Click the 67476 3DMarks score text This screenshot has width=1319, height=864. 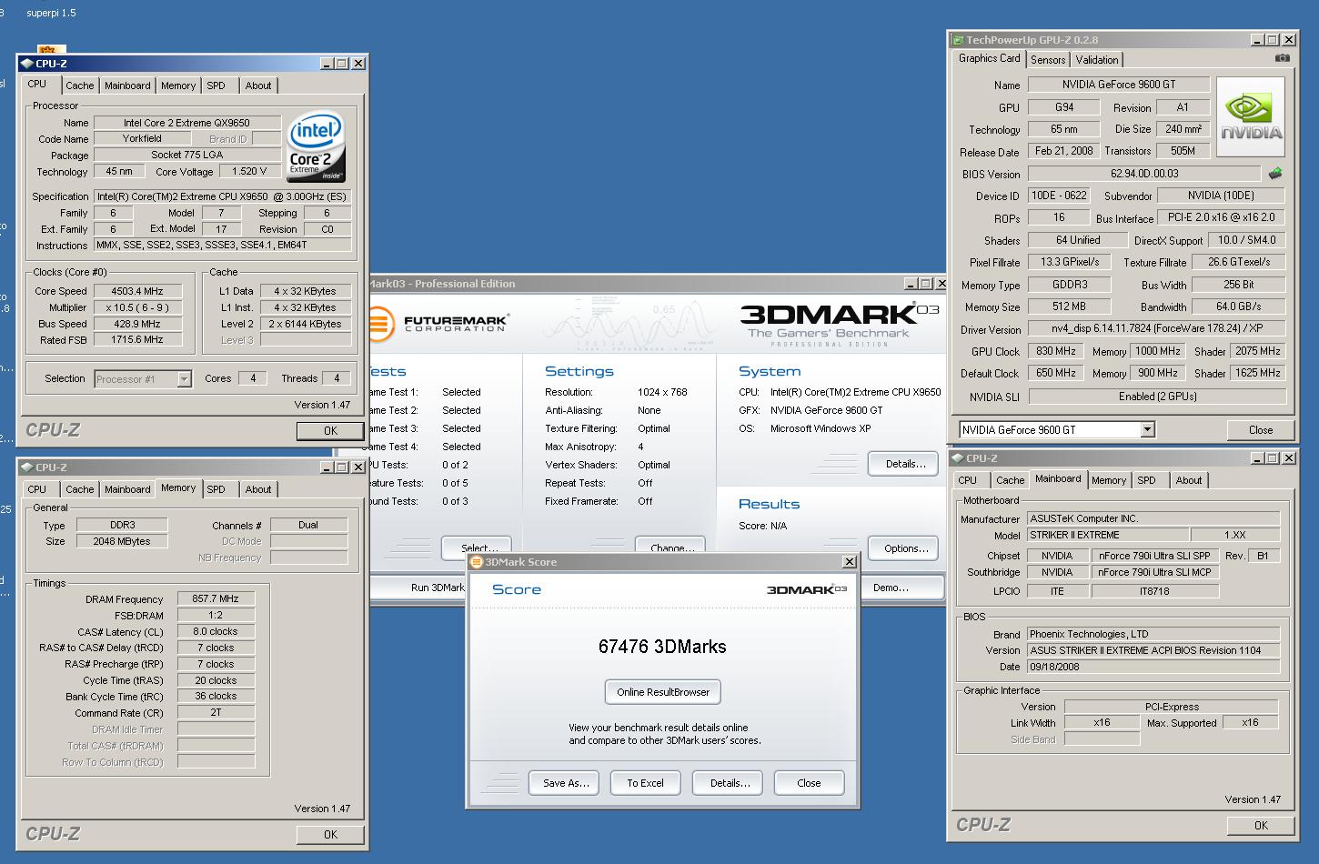click(x=662, y=647)
